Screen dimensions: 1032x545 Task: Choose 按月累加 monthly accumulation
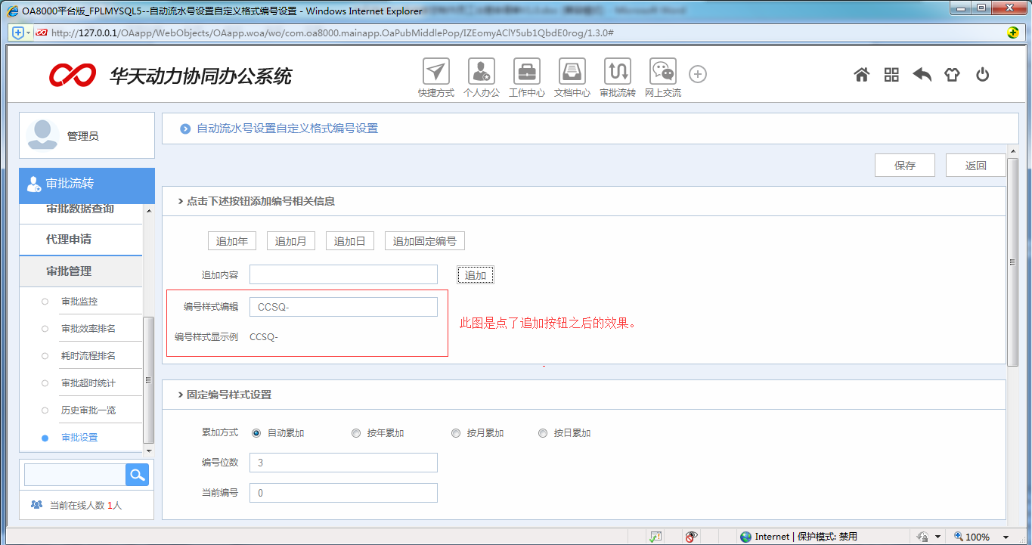click(x=456, y=432)
